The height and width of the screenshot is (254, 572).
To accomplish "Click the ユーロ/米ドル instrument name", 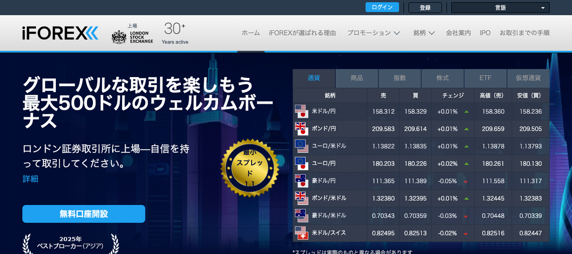I will click(329, 146).
